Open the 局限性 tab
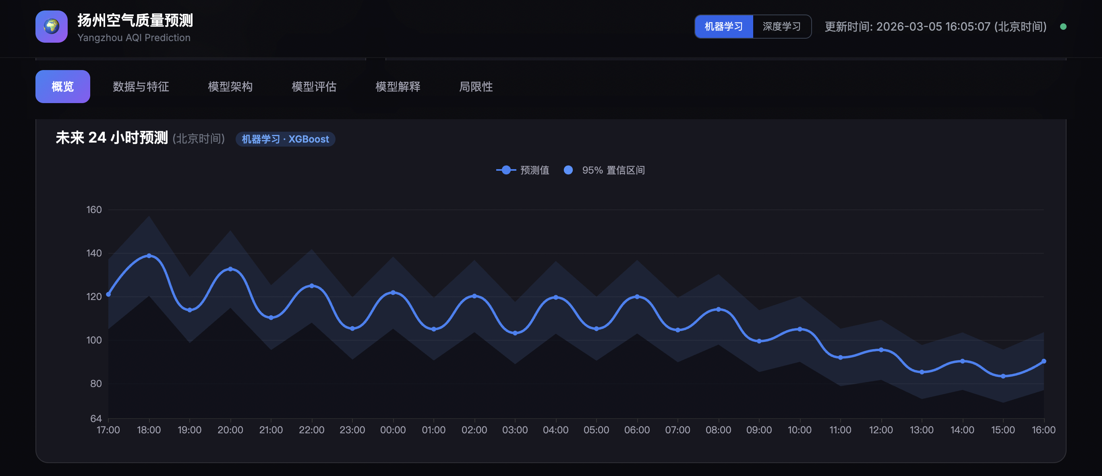 pyautogui.click(x=476, y=87)
